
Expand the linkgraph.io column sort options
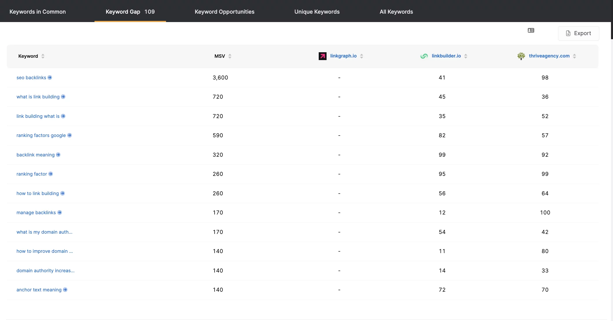click(x=362, y=56)
